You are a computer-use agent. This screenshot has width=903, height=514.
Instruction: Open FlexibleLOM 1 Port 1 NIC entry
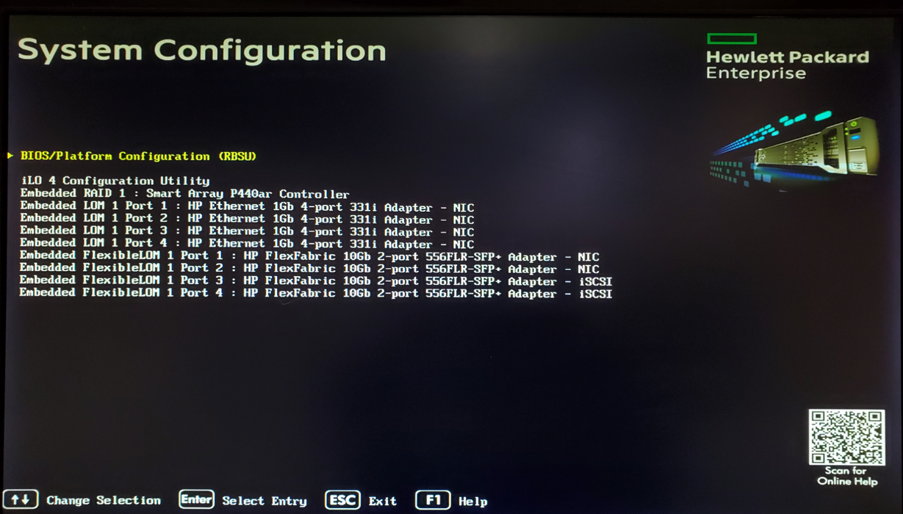click(x=309, y=256)
